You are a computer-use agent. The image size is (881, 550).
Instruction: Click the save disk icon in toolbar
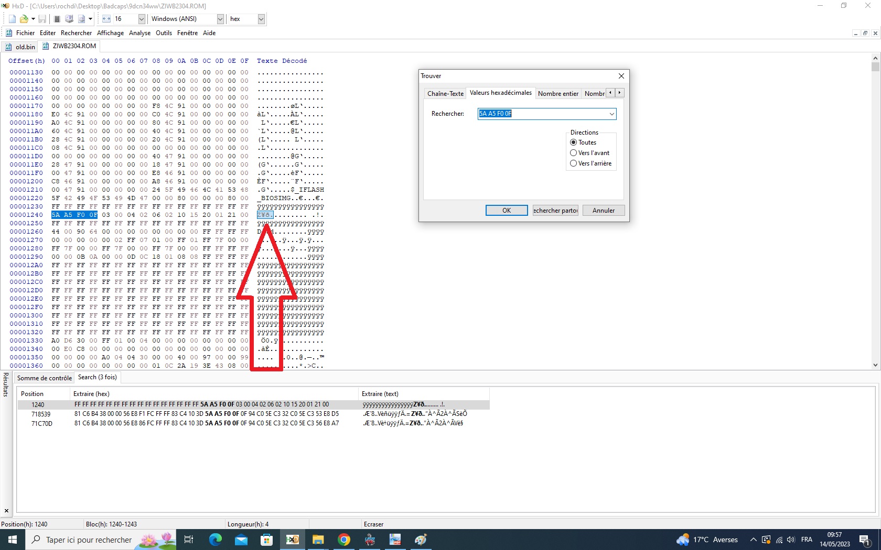tap(42, 19)
